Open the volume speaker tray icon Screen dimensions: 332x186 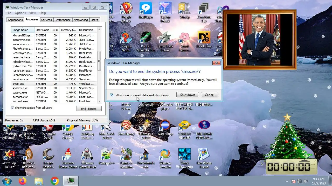306,181
